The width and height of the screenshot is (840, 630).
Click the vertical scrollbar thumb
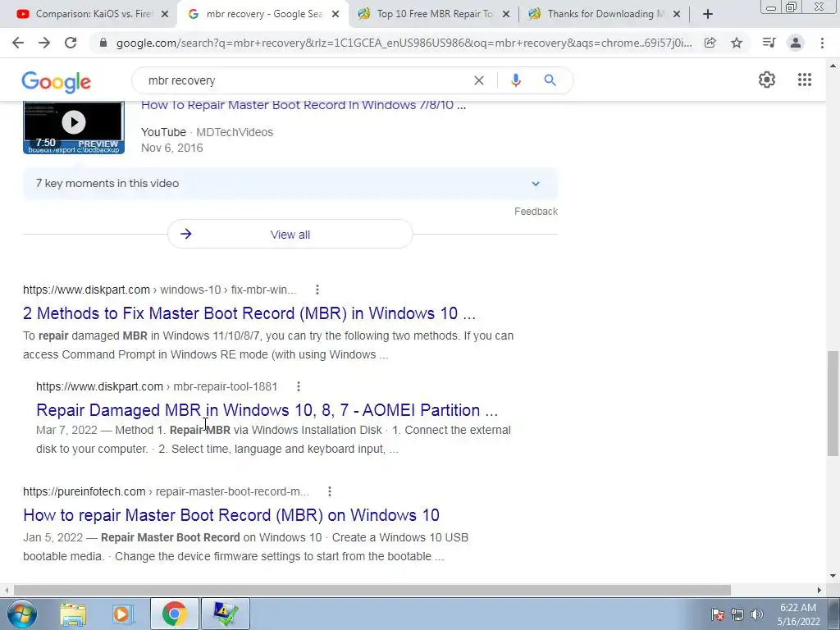[x=833, y=404]
